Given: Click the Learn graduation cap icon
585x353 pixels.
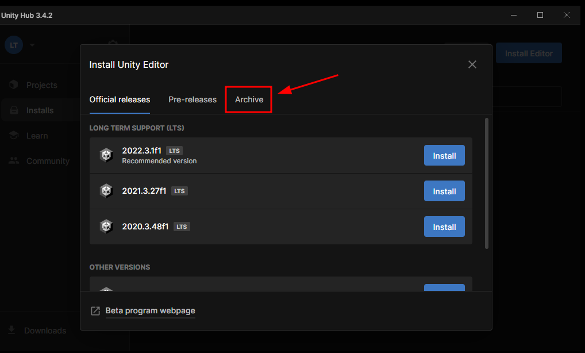Looking at the screenshot, I should click(14, 135).
